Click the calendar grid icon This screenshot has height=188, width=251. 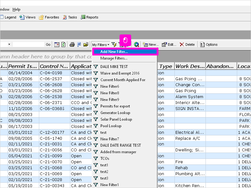click(x=57, y=44)
